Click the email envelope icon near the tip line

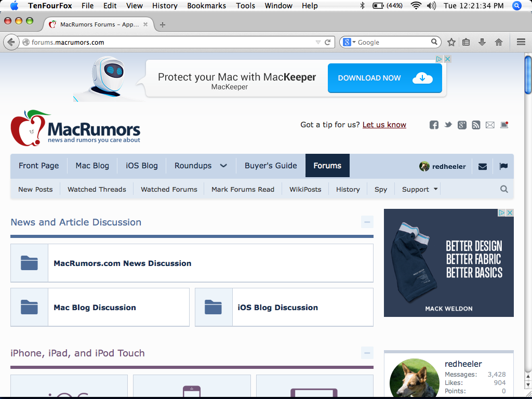tap(490, 125)
